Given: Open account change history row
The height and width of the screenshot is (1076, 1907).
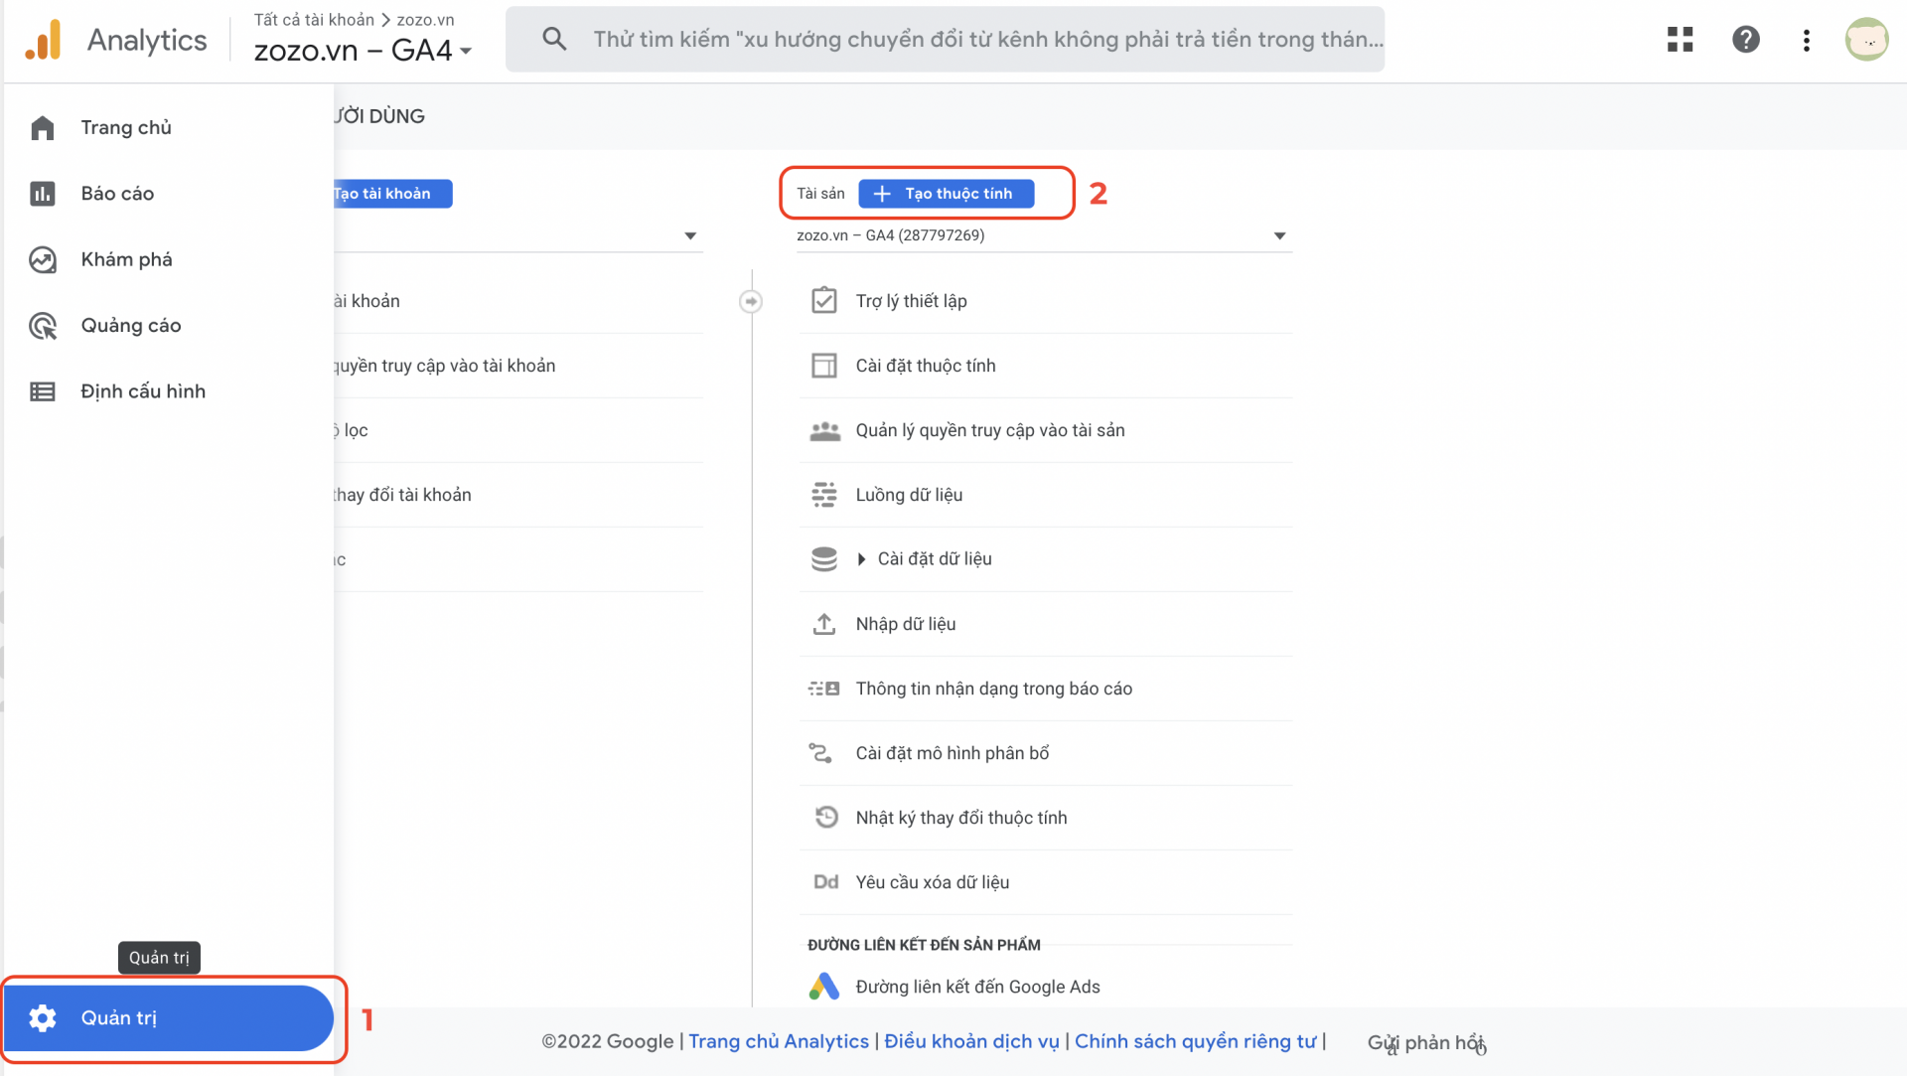Looking at the screenshot, I should [518, 495].
